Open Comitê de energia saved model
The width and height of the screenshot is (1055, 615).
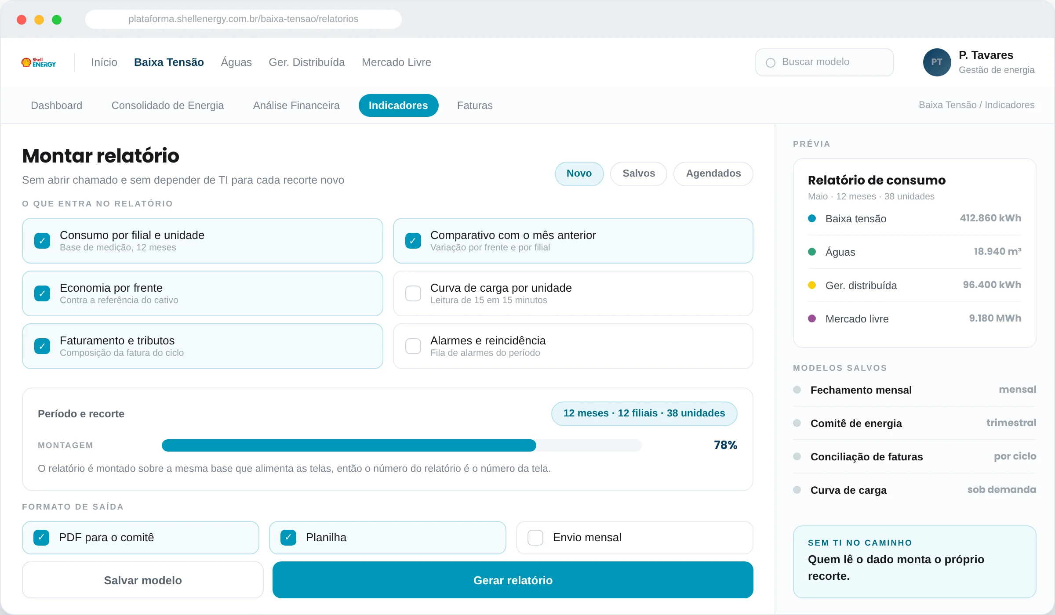point(914,423)
